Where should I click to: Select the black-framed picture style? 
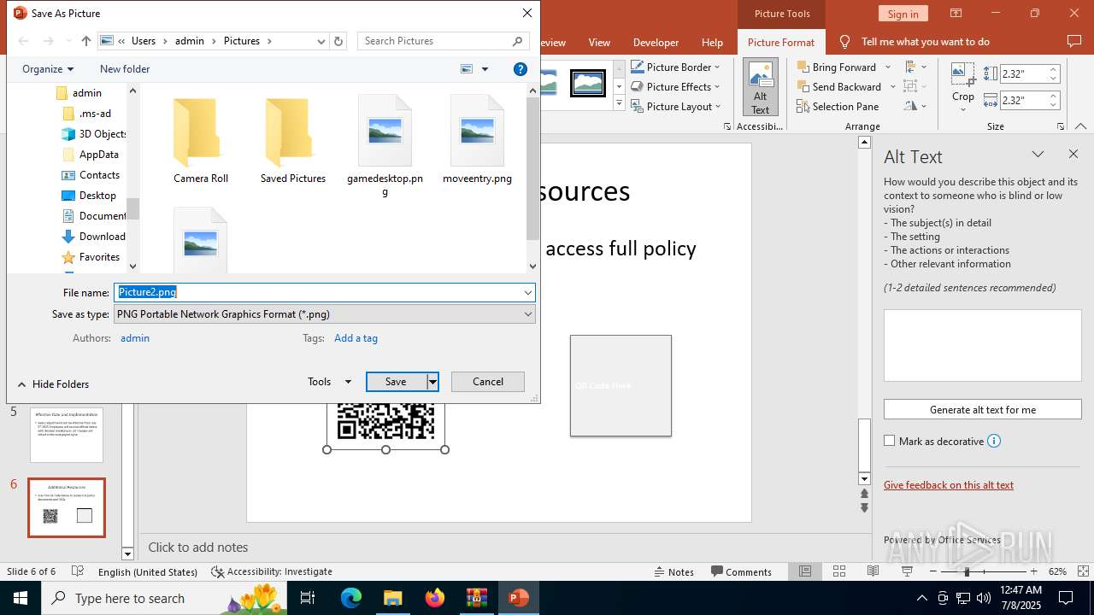coord(588,83)
